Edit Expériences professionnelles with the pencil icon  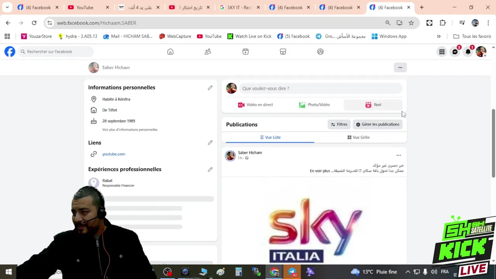(210, 169)
